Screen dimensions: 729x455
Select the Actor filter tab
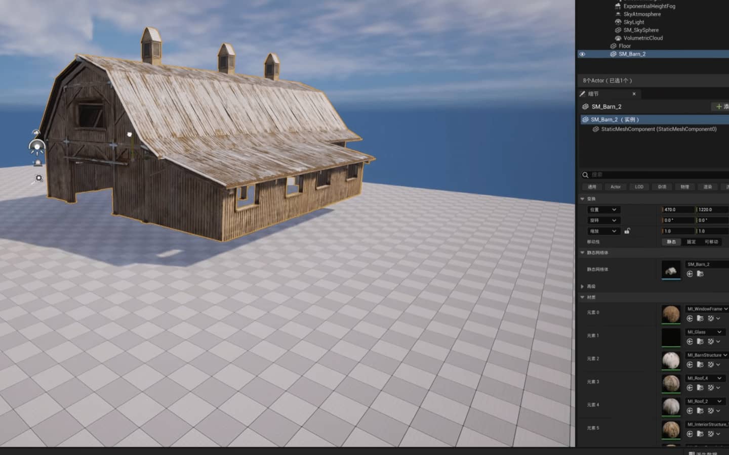(x=616, y=187)
